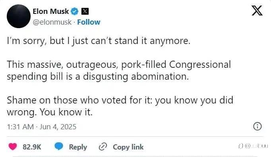Image resolution: width=271 pixels, height=157 pixels.
Task: Open the 1:31 AM timestamp
Action: pyautogui.click(x=20, y=127)
